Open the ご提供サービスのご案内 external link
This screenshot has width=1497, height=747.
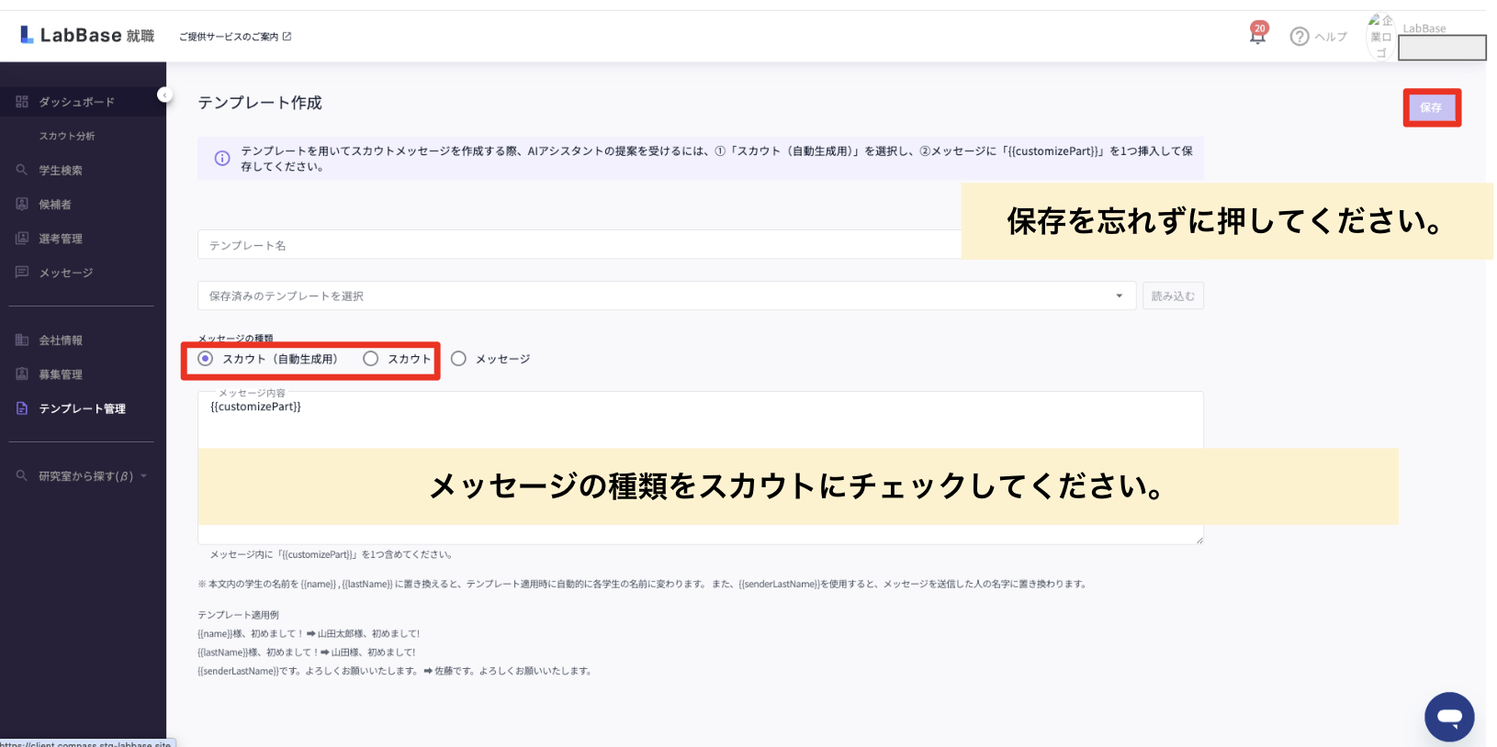tap(235, 37)
